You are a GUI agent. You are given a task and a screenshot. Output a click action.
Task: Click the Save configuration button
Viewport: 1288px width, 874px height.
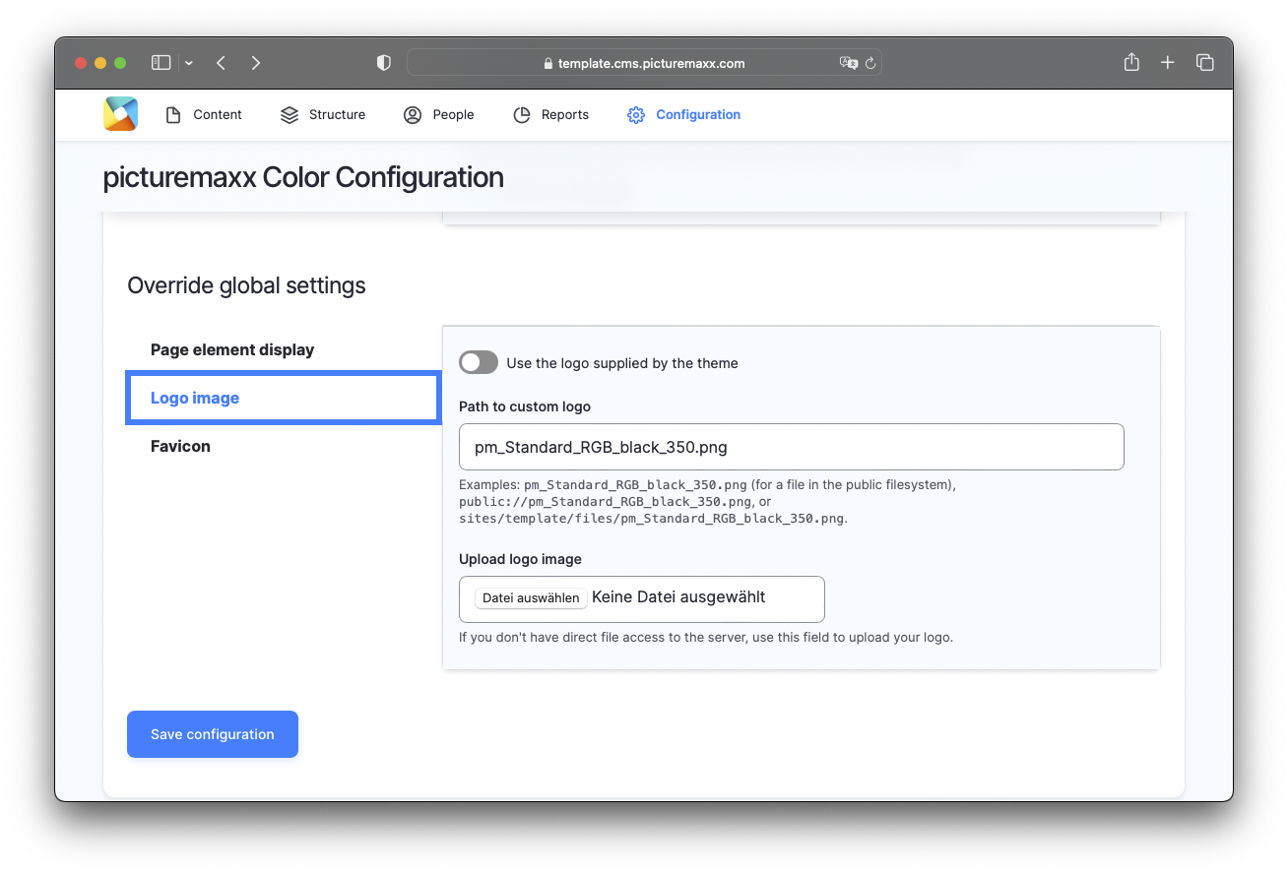pyautogui.click(x=213, y=734)
